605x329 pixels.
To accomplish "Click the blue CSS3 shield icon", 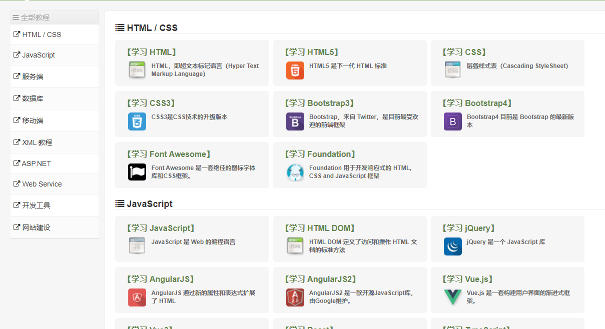I will tap(137, 121).
